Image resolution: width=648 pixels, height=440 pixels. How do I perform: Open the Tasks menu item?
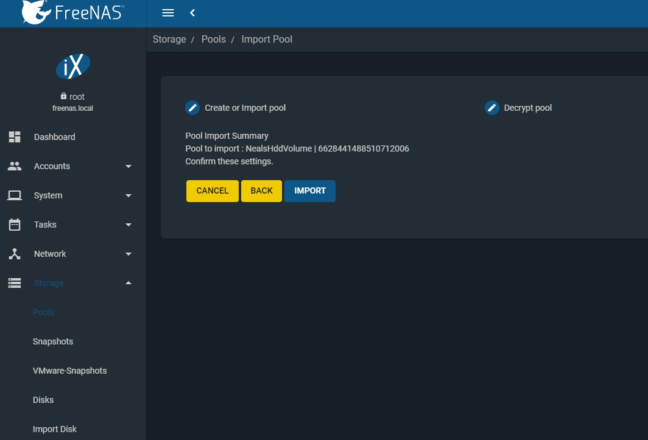coord(72,225)
